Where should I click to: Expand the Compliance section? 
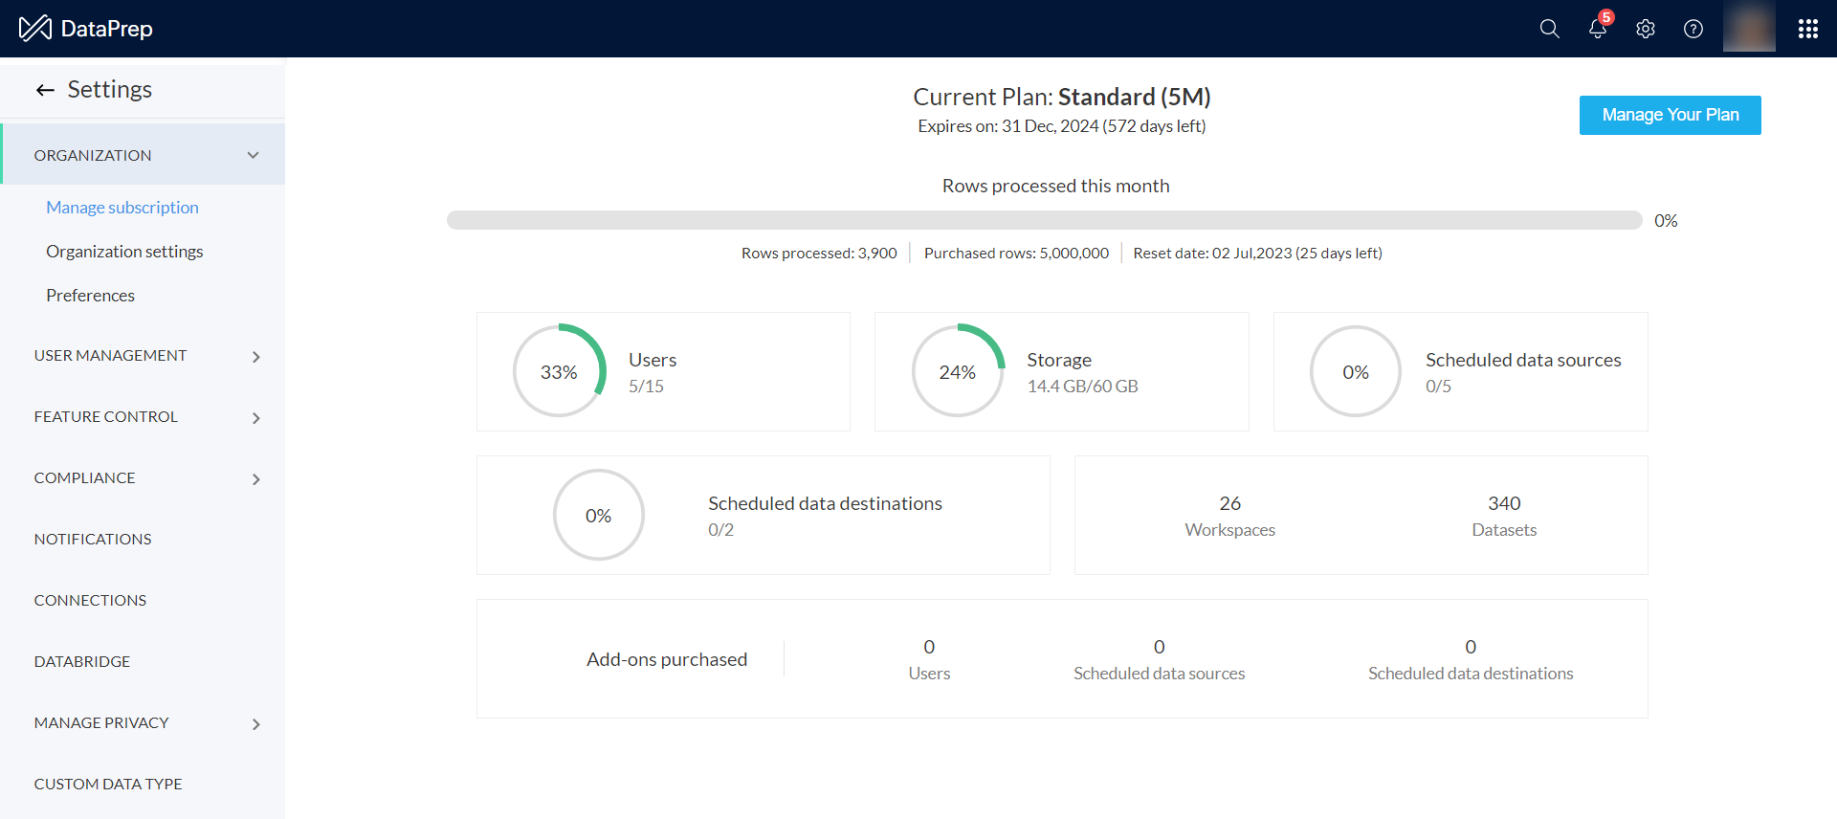(255, 479)
